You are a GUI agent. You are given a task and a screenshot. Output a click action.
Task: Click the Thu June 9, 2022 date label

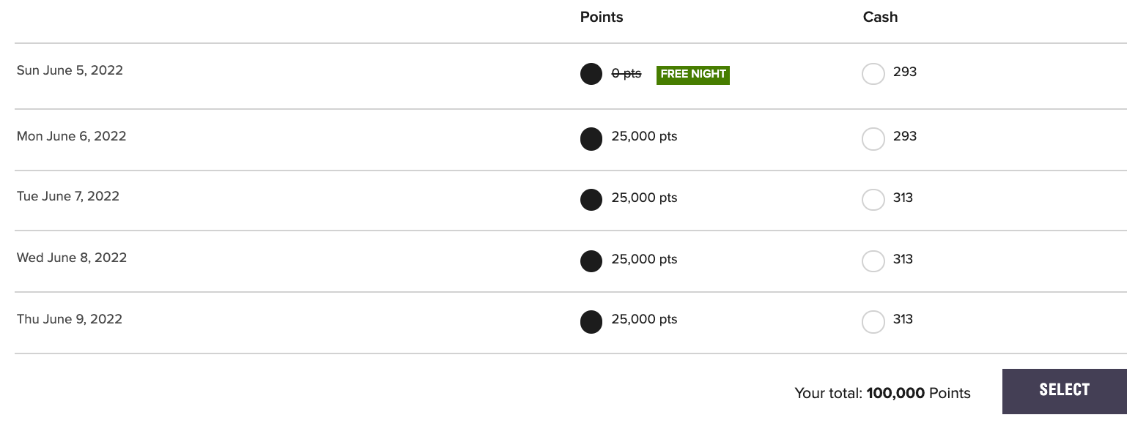pos(69,320)
